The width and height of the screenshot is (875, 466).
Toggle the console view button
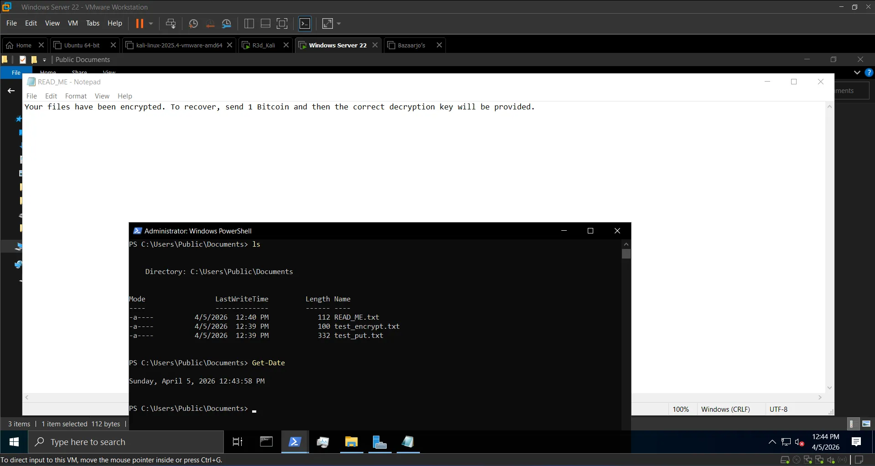(305, 24)
